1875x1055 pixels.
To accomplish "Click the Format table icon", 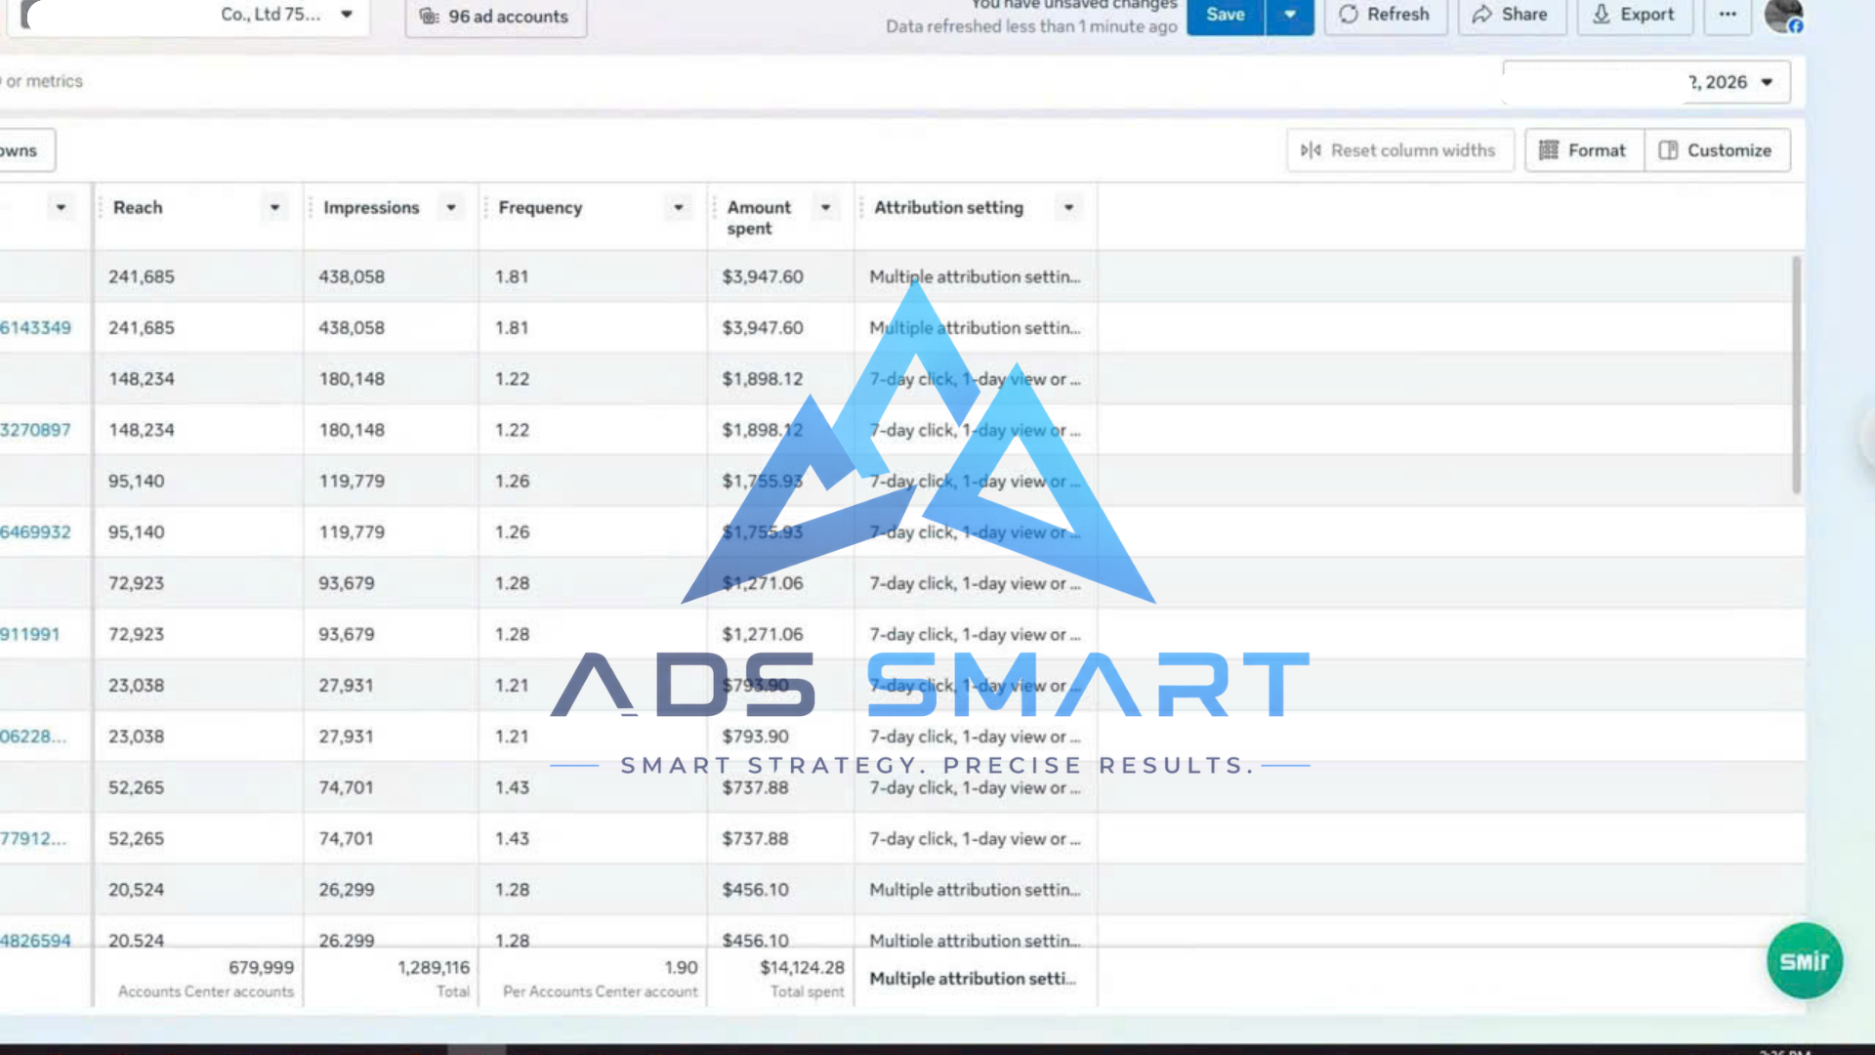I will click(1549, 150).
